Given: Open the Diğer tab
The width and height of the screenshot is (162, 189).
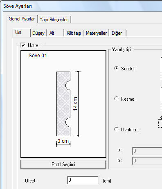Looking at the screenshot, I should coord(118,33).
